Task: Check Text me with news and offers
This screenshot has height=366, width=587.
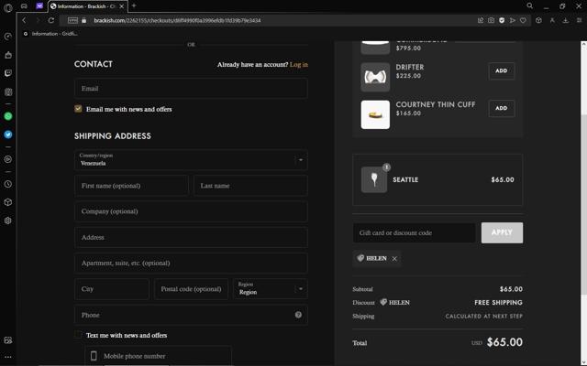Action: [78, 335]
